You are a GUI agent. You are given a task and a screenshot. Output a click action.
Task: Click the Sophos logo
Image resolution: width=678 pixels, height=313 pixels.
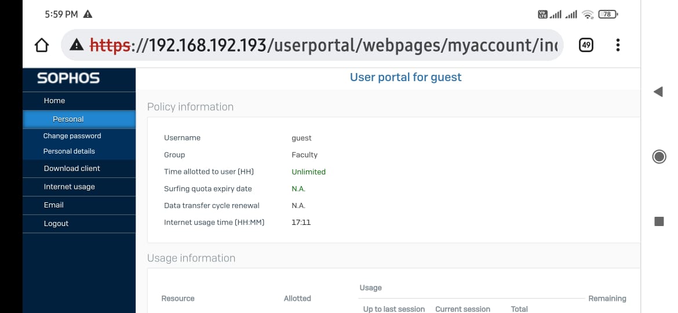[68, 78]
